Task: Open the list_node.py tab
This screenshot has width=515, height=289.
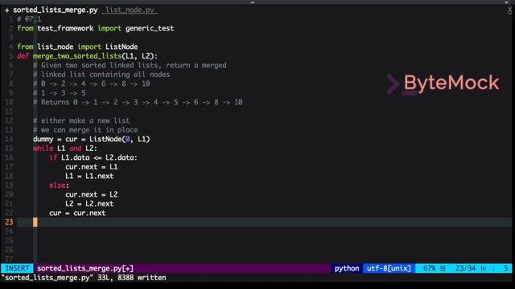Action: (130, 10)
